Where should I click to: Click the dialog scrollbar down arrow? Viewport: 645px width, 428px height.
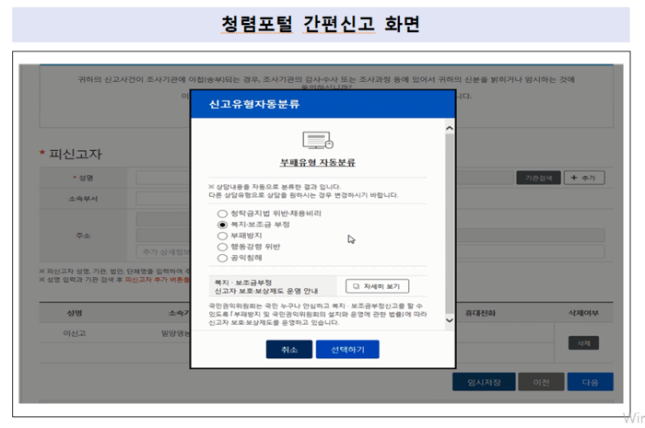pyautogui.click(x=449, y=320)
